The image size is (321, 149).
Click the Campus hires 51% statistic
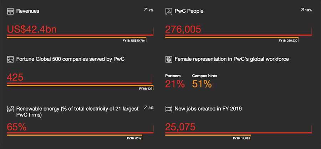coord(204,81)
